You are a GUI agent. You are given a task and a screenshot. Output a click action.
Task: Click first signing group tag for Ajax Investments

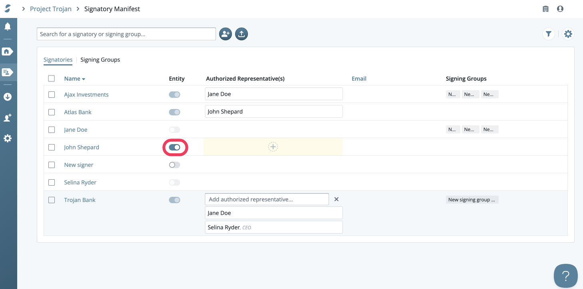[453, 95]
